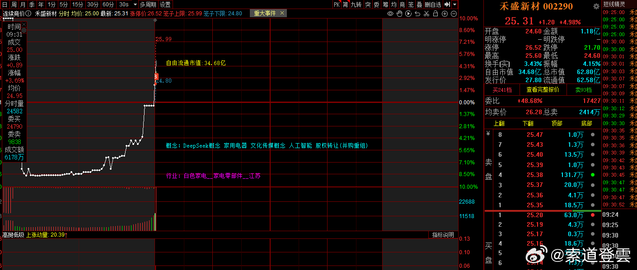Select the hand pan tool icon
This screenshot has height=270, width=637.
click(399, 14)
